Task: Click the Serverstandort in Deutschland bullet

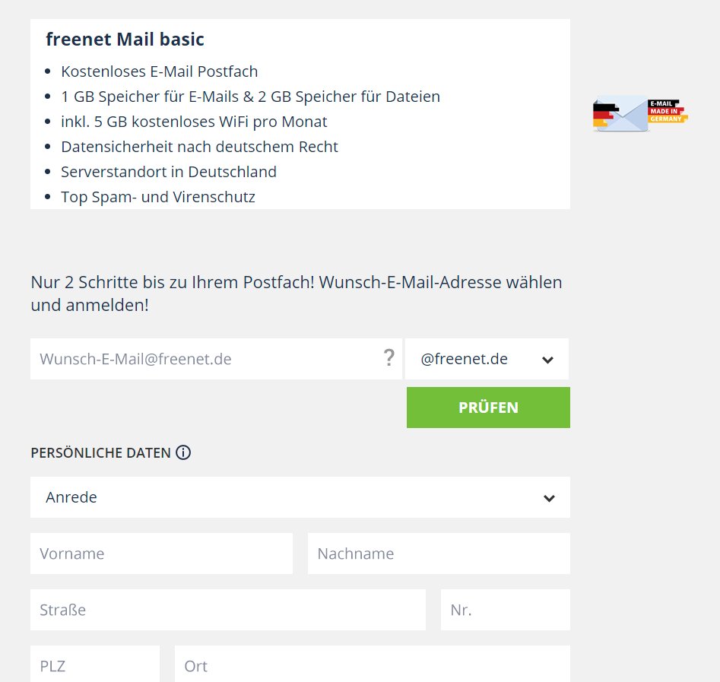Action: click(x=169, y=172)
